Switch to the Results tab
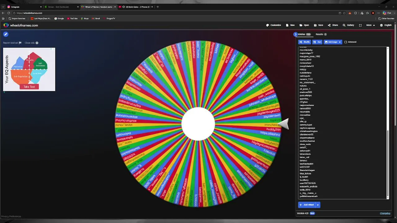 [321, 34]
